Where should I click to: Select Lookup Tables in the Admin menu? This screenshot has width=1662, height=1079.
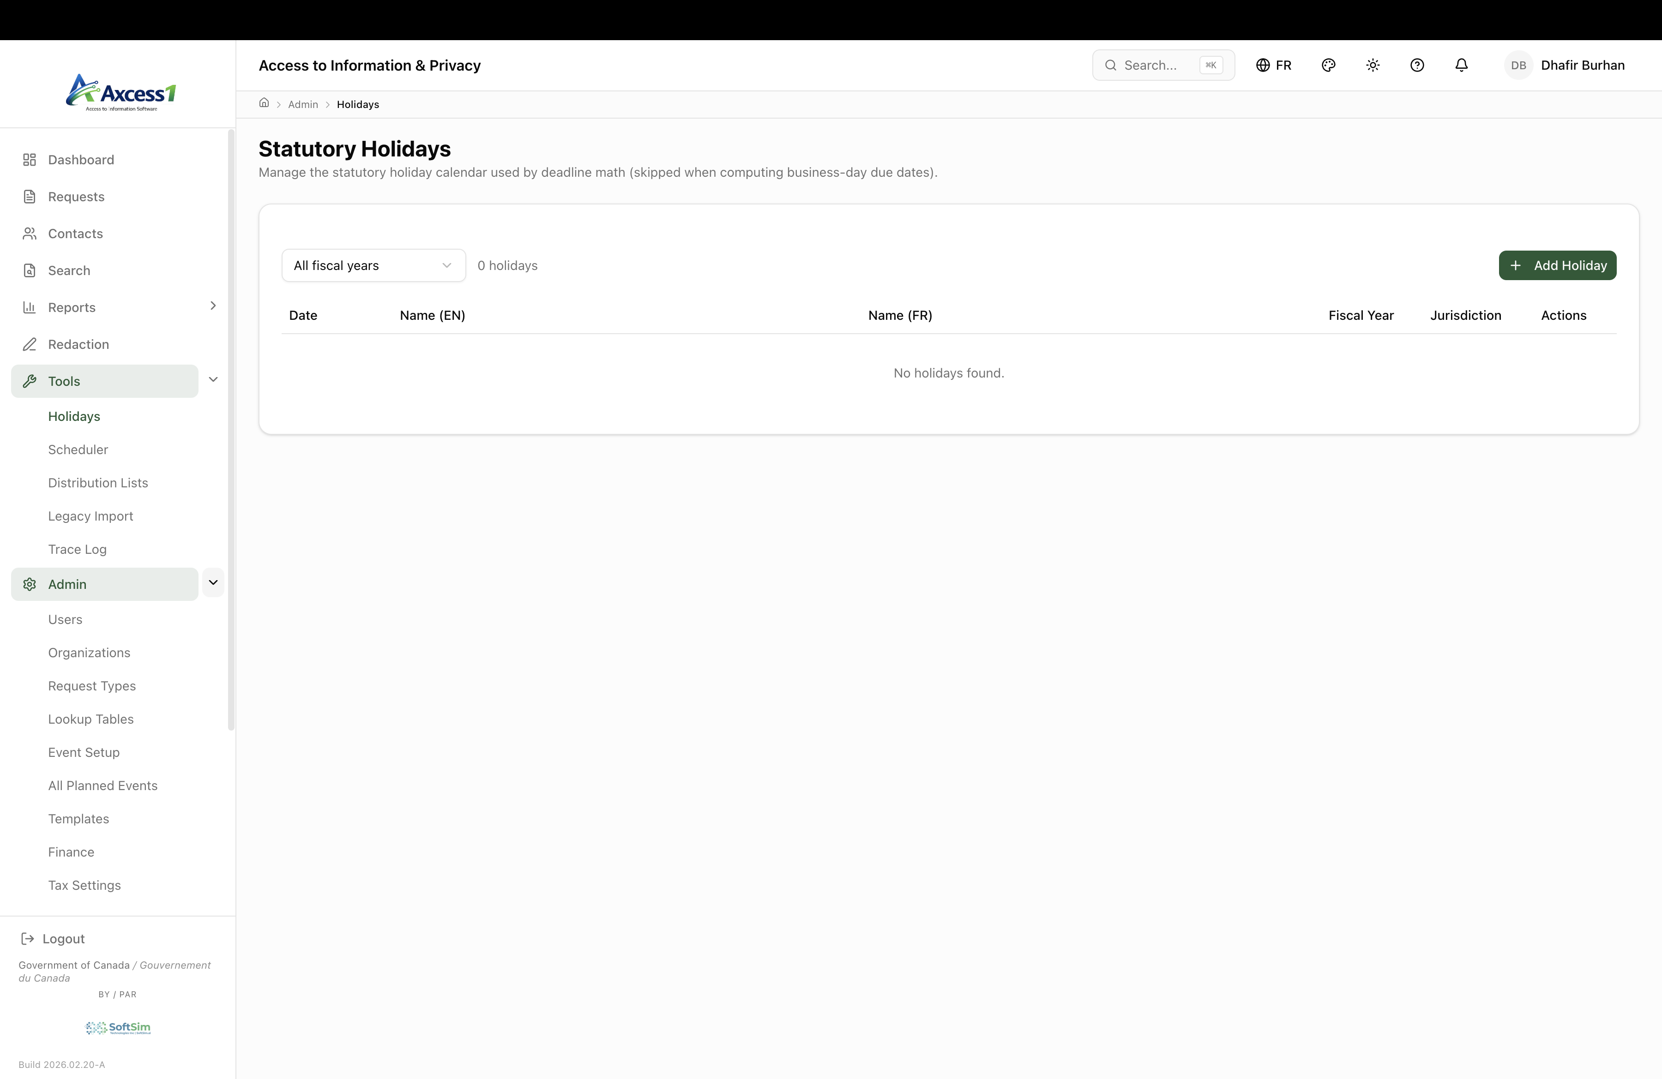coord(91,718)
